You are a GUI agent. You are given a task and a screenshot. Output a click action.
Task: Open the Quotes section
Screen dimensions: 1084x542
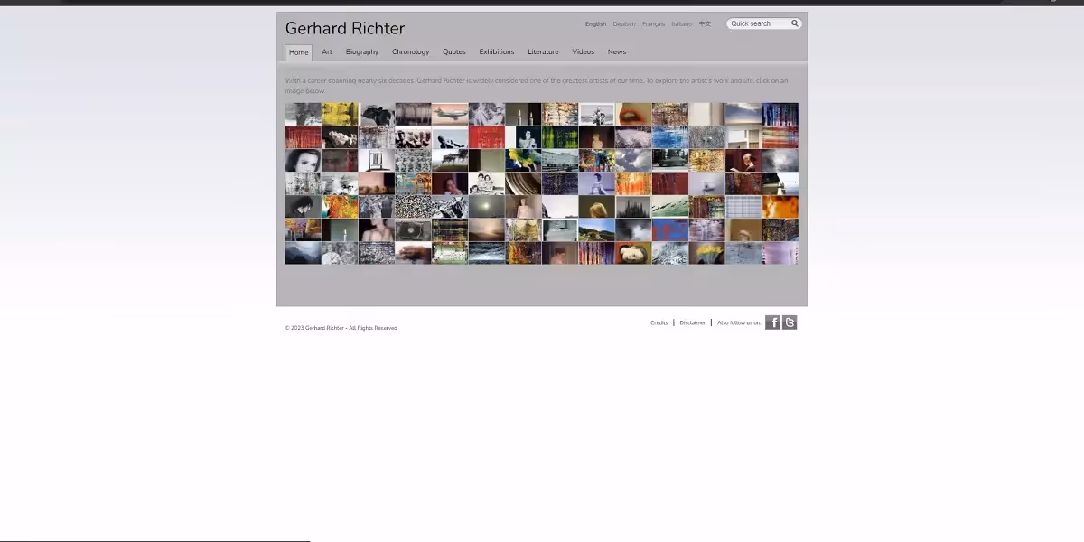click(454, 51)
